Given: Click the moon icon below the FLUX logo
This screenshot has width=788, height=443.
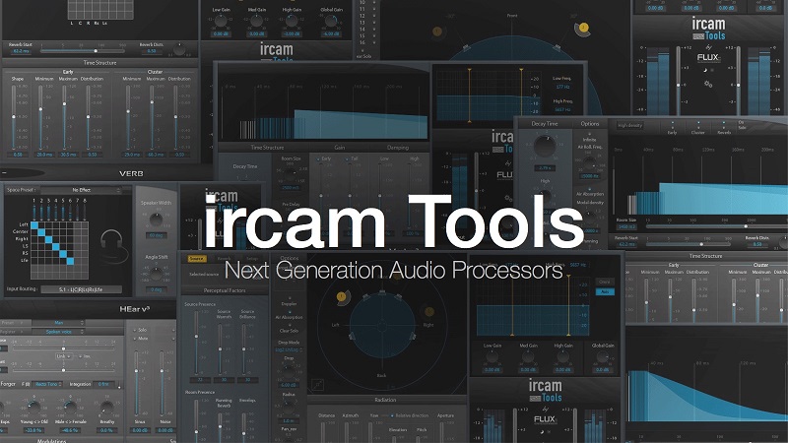Looking at the screenshot, I should (705, 70).
